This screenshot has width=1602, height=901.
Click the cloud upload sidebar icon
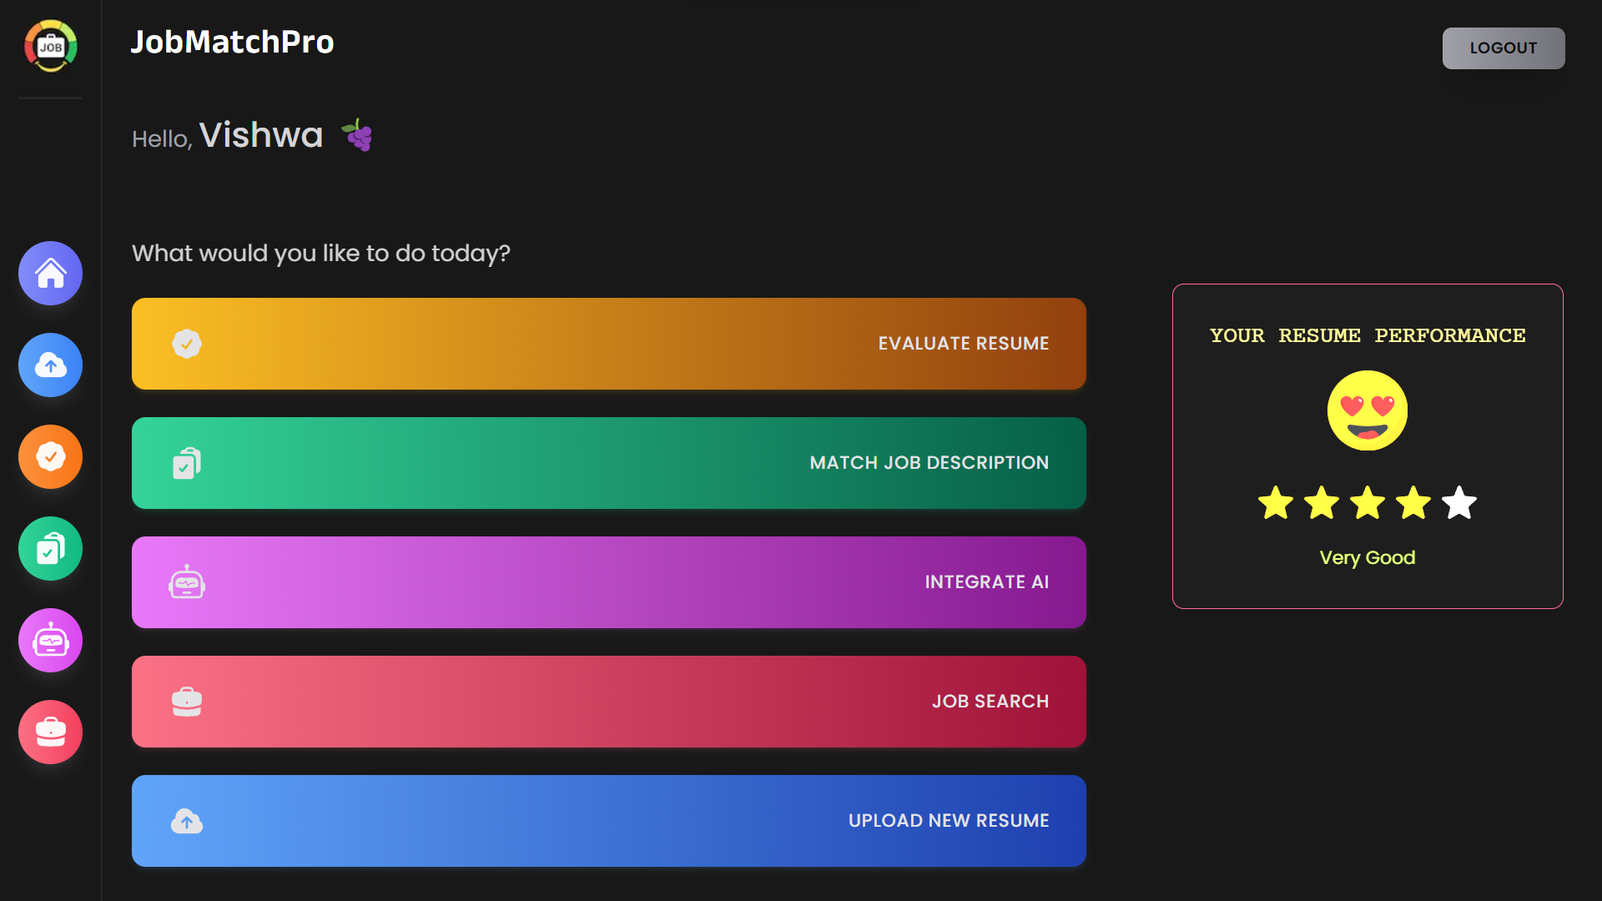tap(51, 365)
